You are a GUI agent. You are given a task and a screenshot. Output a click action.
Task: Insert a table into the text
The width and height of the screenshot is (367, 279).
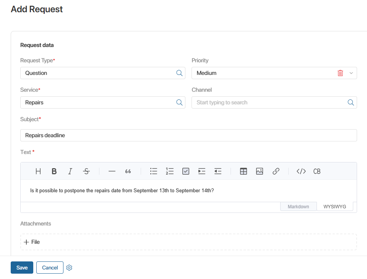(x=244, y=171)
